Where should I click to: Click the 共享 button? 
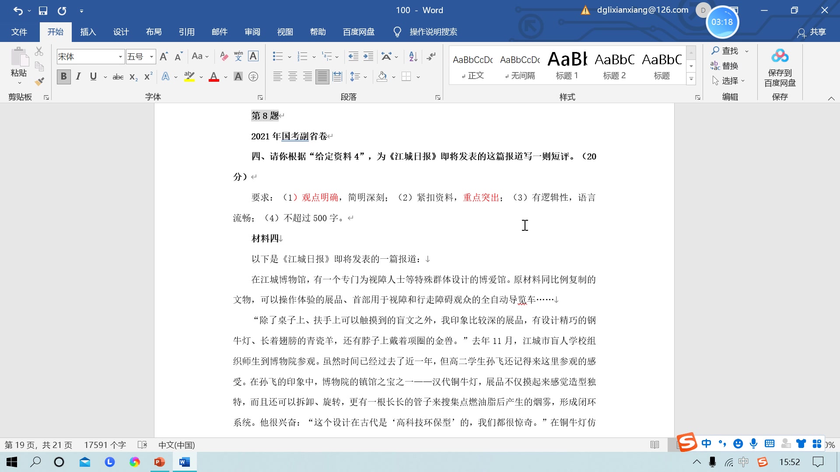[812, 32]
